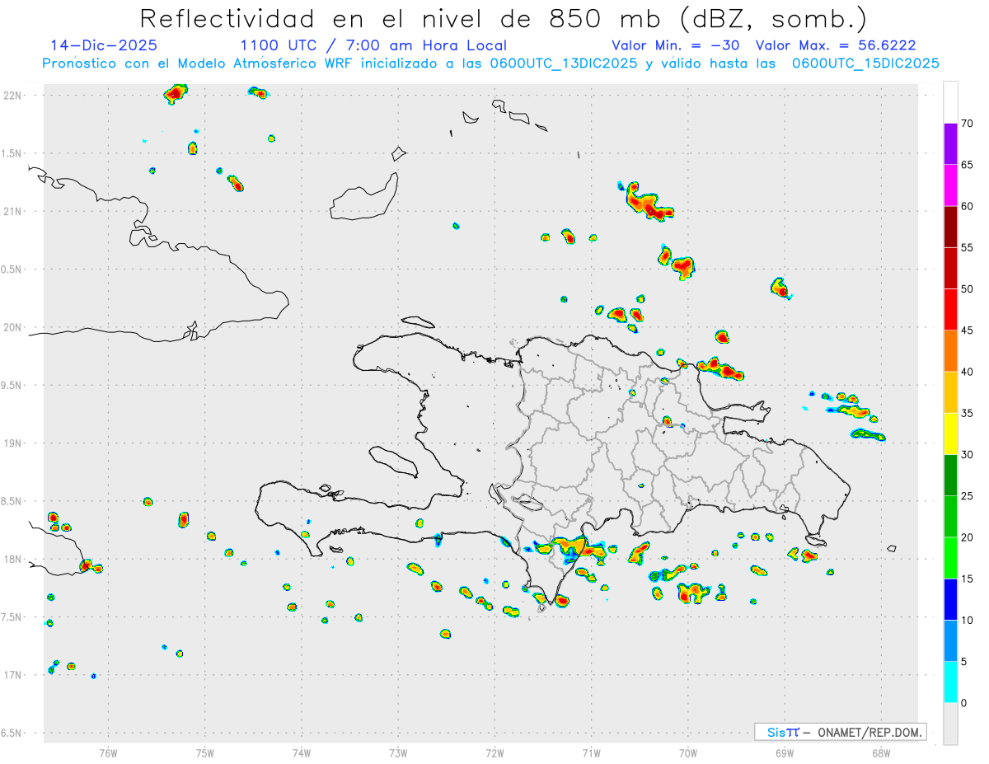Pick the yellow 30-35 dBZ legend swatch
The image size is (989, 764).
click(950, 434)
